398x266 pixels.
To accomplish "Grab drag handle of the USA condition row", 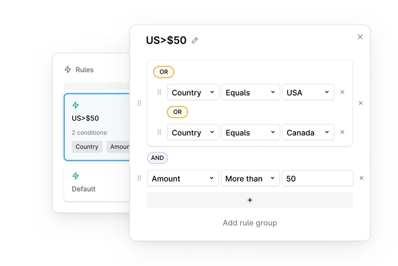I will pyautogui.click(x=159, y=92).
